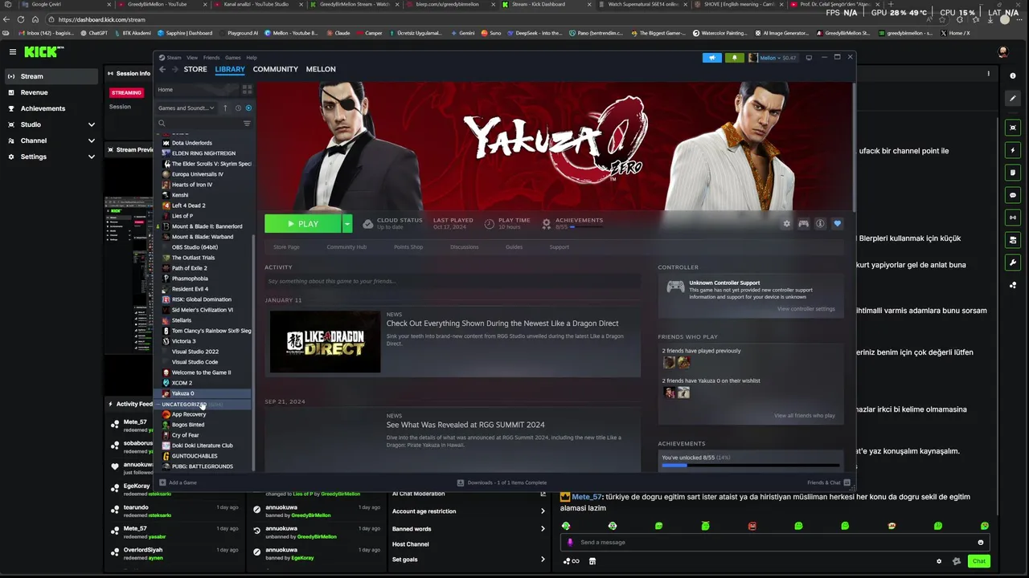This screenshot has height=578, width=1029.
Task: Open the emoji picker in Kick chat input
Action: click(x=980, y=542)
